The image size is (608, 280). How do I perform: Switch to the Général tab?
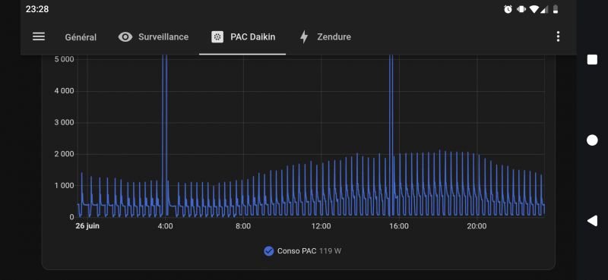81,37
